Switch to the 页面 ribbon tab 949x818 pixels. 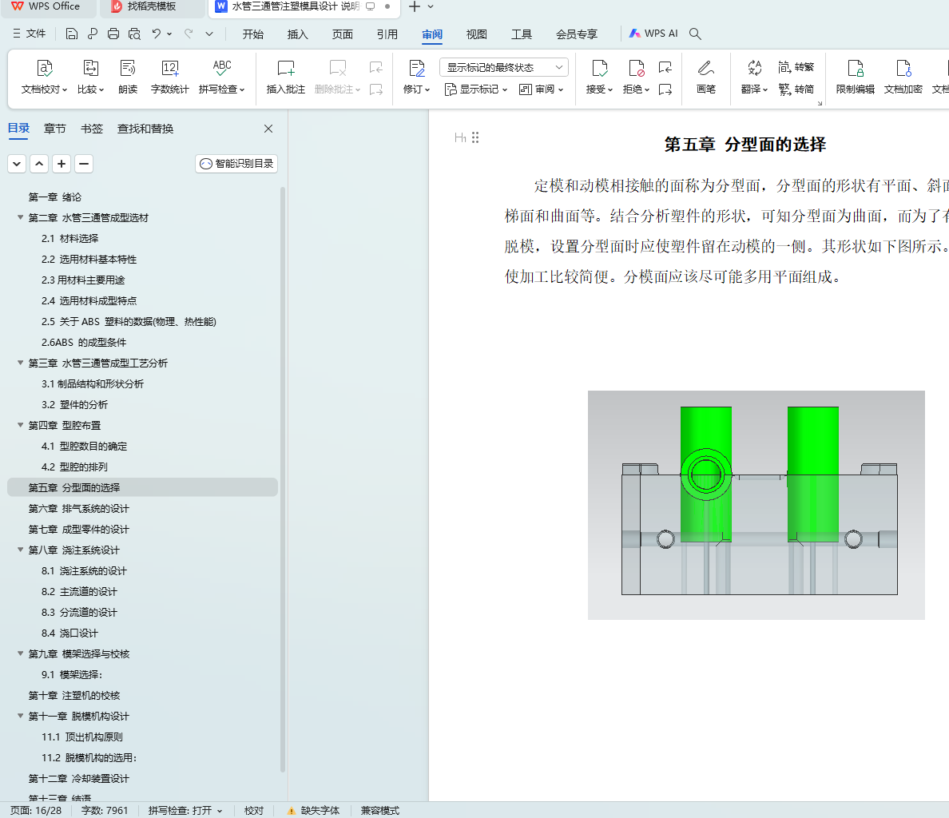point(343,34)
